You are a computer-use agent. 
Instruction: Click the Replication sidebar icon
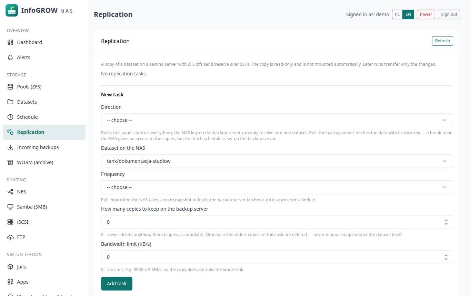tap(10, 132)
